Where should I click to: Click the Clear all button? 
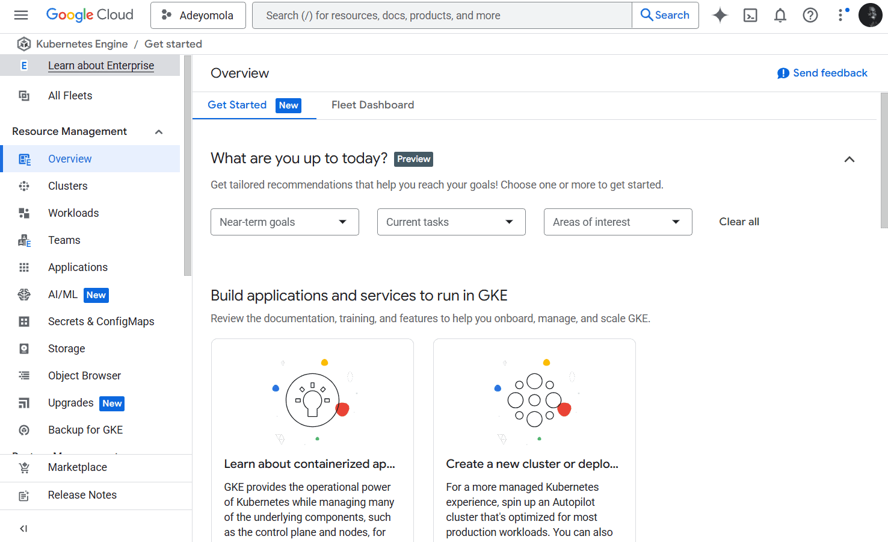[739, 222]
